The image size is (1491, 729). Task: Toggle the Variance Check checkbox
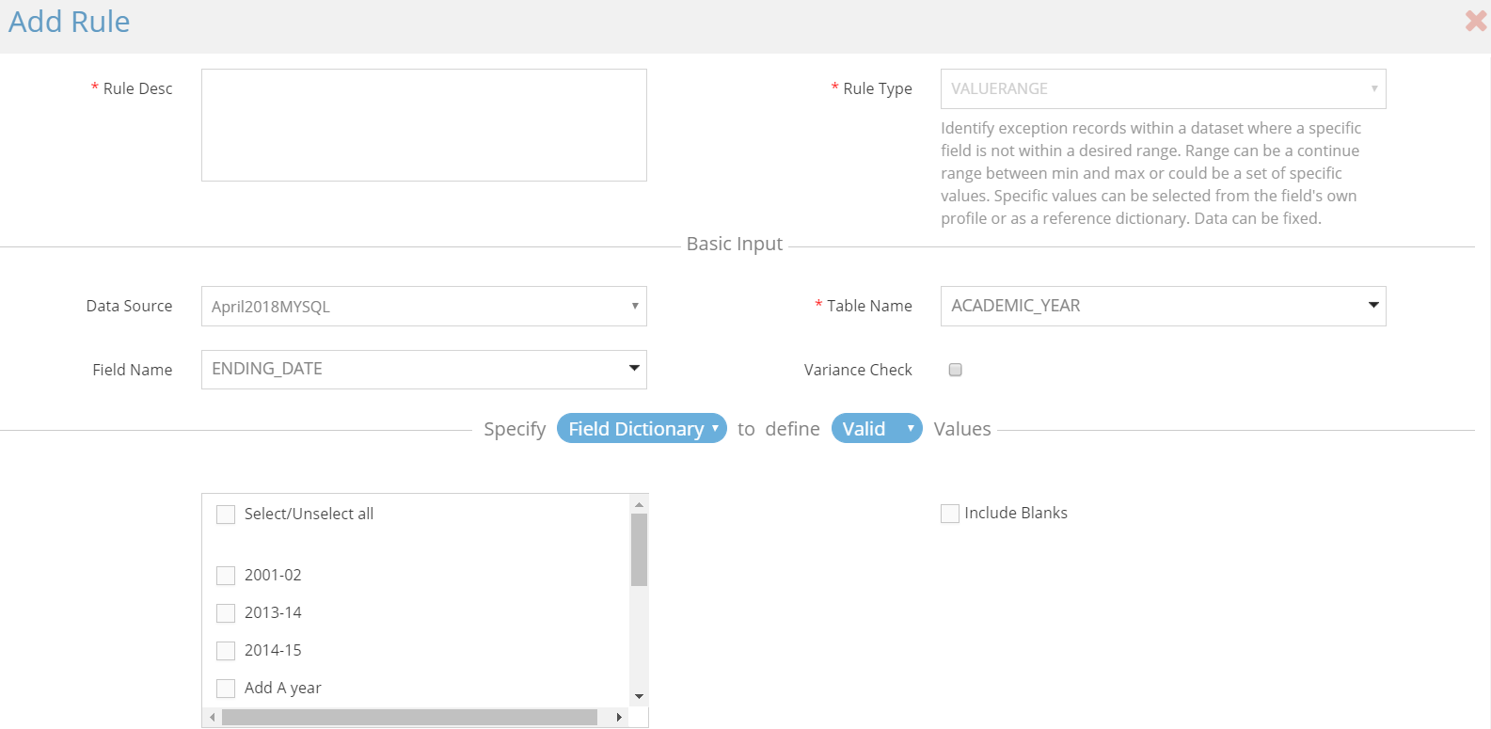click(956, 370)
